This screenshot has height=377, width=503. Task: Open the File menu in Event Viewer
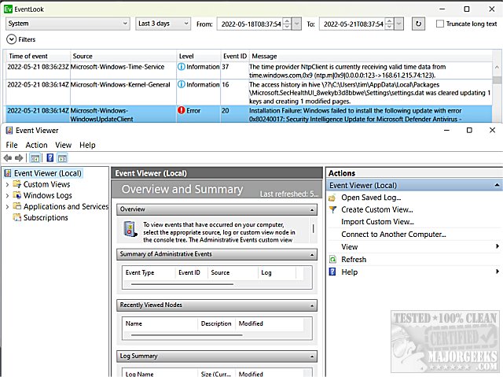point(12,145)
